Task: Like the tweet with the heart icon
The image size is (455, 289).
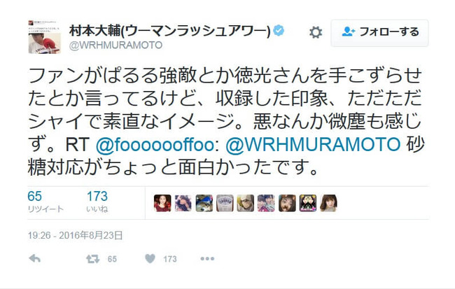Action: [150, 258]
